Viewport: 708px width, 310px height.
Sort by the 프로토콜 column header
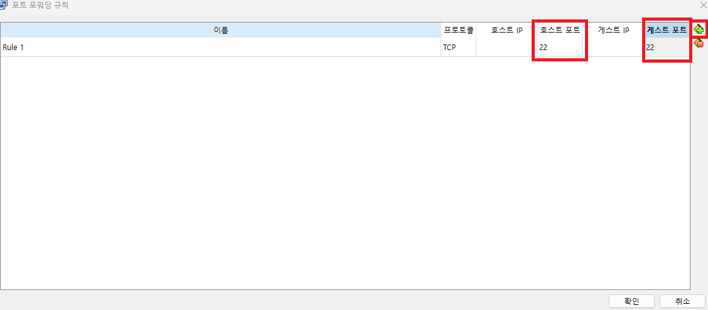(x=458, y=30)
